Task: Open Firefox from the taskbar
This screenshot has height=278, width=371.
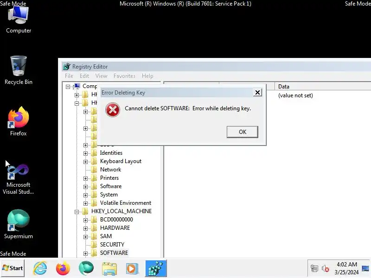Action: pyautogui.click(x=63, y=268)
